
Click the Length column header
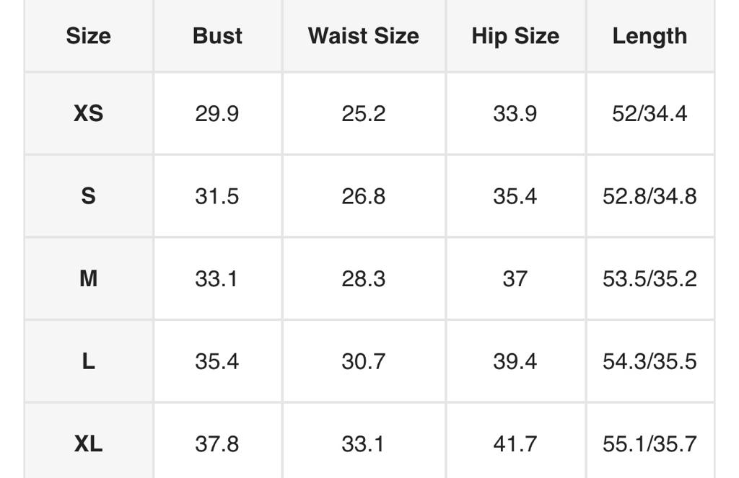point(650,36)
